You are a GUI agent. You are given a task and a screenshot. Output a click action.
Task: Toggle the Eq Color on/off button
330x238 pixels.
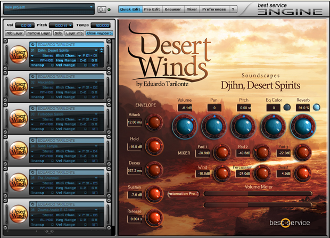287,108
